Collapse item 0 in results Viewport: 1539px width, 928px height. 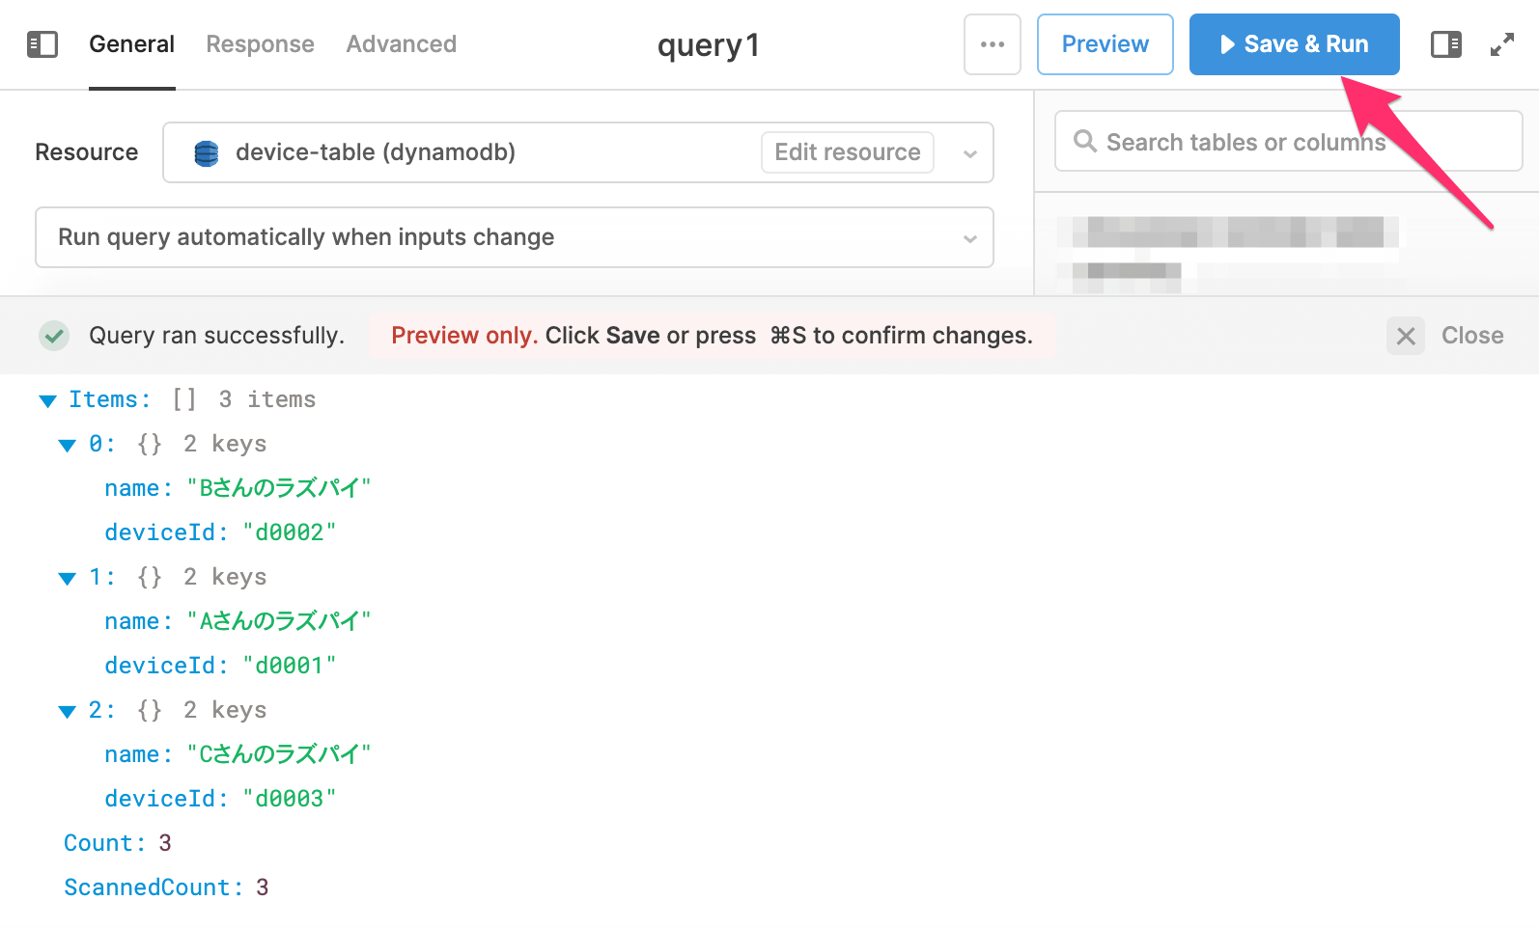[68, 445]
